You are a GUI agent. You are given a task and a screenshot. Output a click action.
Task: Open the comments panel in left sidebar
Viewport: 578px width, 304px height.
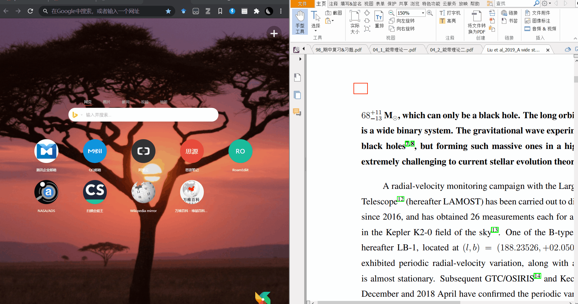(297, 112)
